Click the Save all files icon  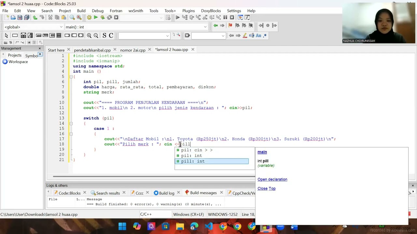point(27,18)
